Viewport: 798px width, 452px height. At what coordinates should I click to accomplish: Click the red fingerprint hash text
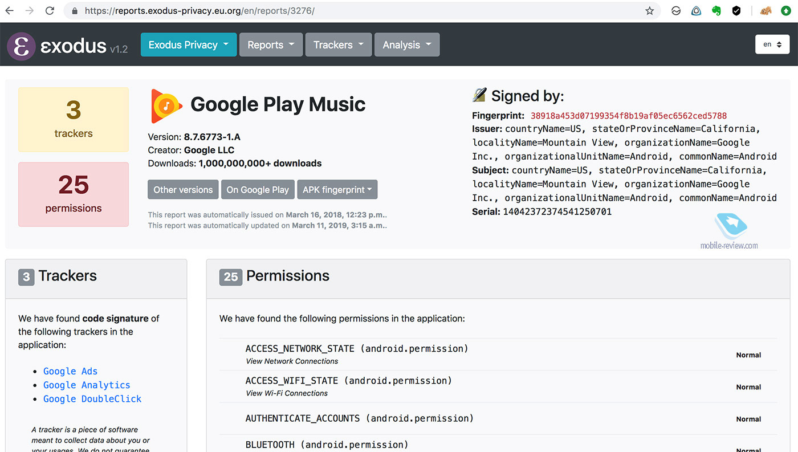629,115
